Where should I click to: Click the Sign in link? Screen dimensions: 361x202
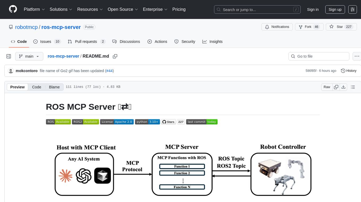(x=313, y=10)
